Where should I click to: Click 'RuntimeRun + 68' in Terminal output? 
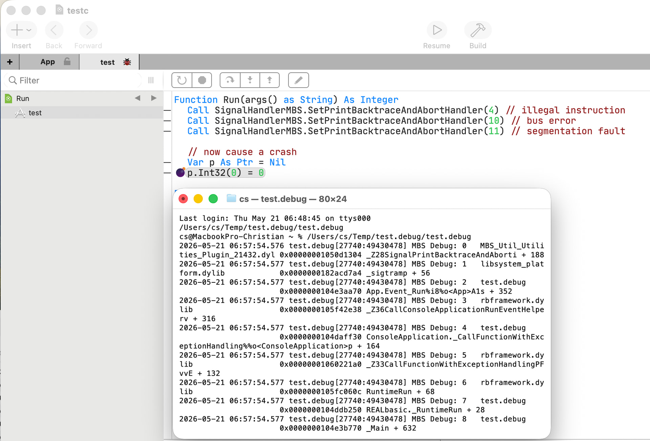coord(400,392)
